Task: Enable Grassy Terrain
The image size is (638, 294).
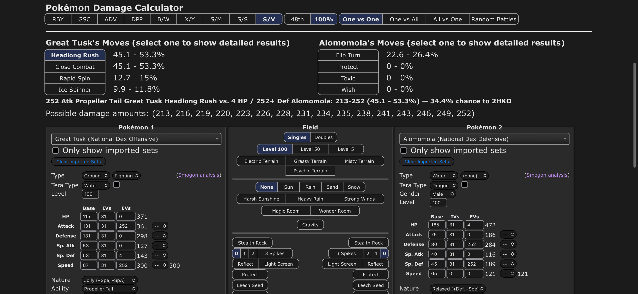Action: [x=310, y=161]
